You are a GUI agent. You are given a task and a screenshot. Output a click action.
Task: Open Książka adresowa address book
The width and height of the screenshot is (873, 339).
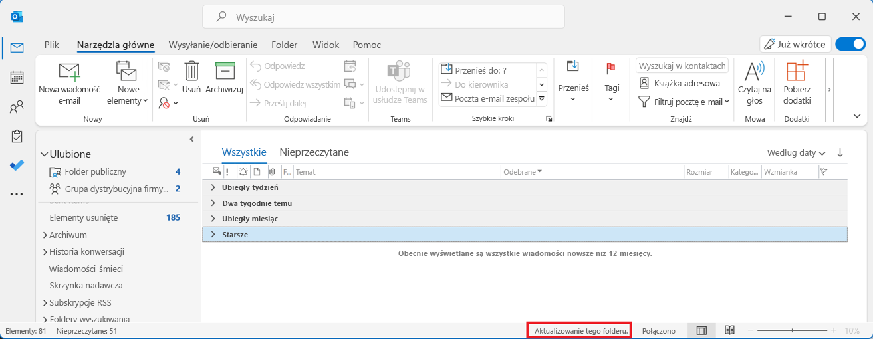pyautogui.click(x=680, y=84)
